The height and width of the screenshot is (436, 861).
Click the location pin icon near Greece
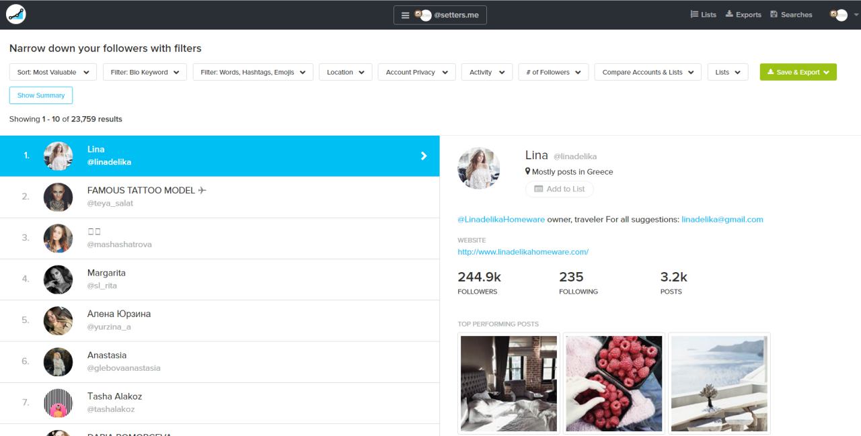pyautogui.click(x=528, y=171)
